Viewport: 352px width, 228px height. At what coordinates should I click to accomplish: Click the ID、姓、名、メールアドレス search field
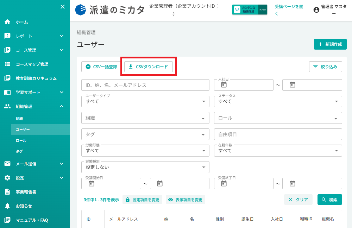point(145,85)
